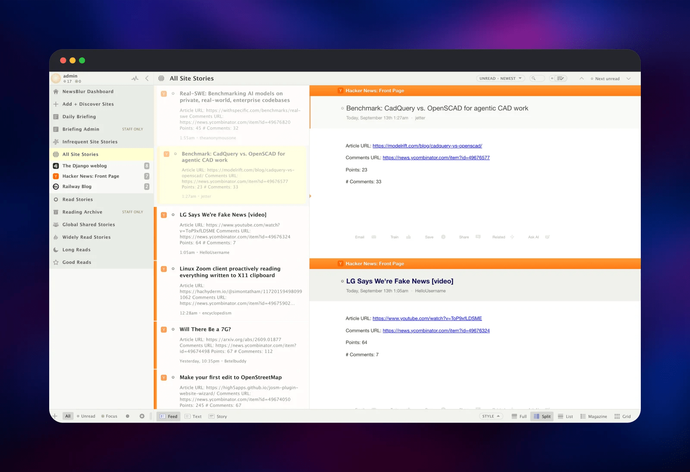Click the activity graph icon near admin

coord(135,78)
